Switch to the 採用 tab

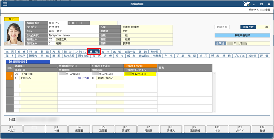click(x=203, y=56)
